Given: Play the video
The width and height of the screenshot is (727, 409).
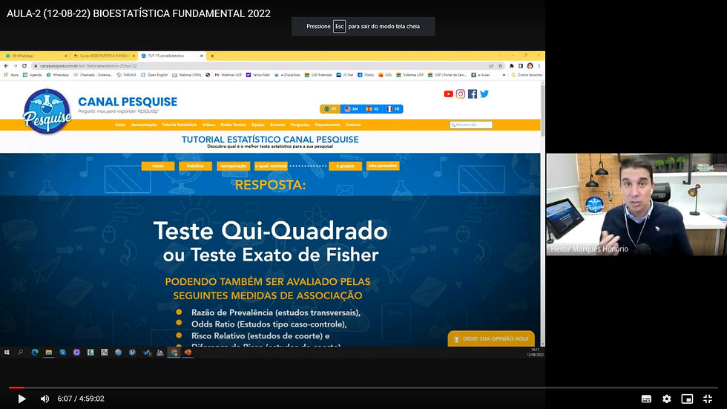Looking at the screenshot, I should 22,399.
